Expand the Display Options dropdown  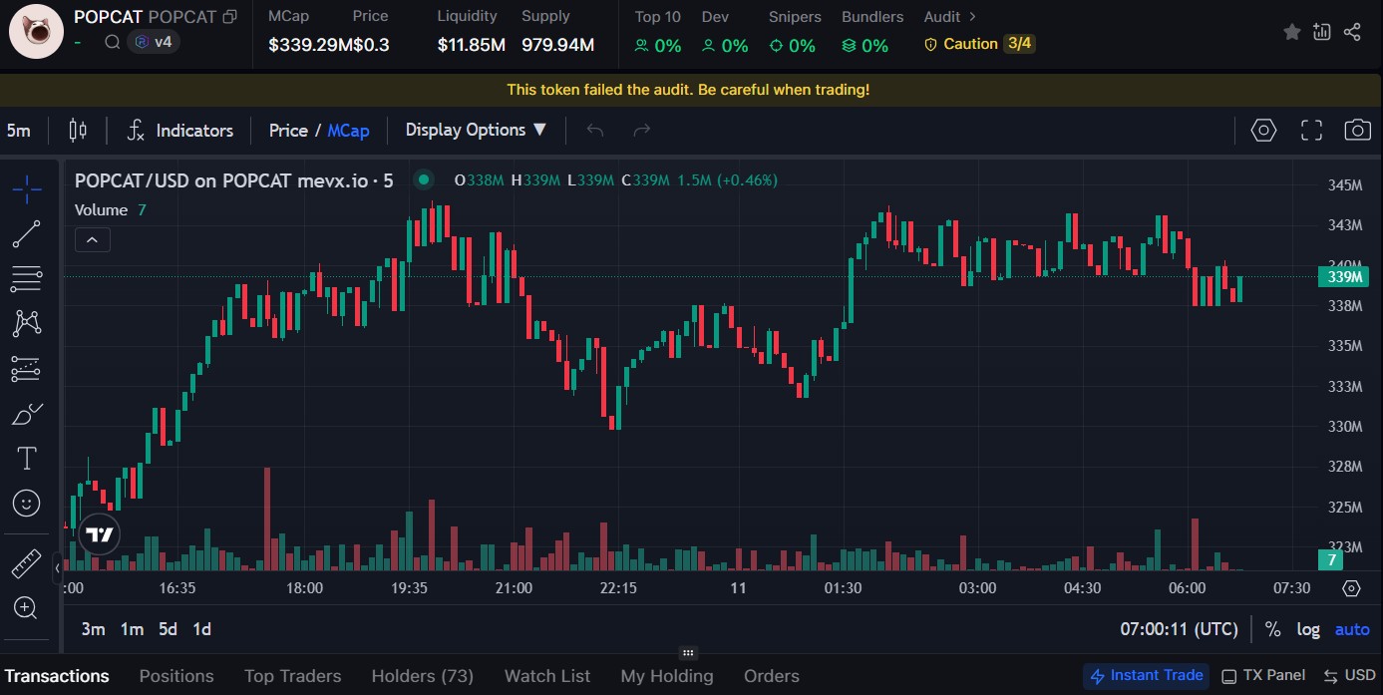pyautogui.click(x=477, y=130)
